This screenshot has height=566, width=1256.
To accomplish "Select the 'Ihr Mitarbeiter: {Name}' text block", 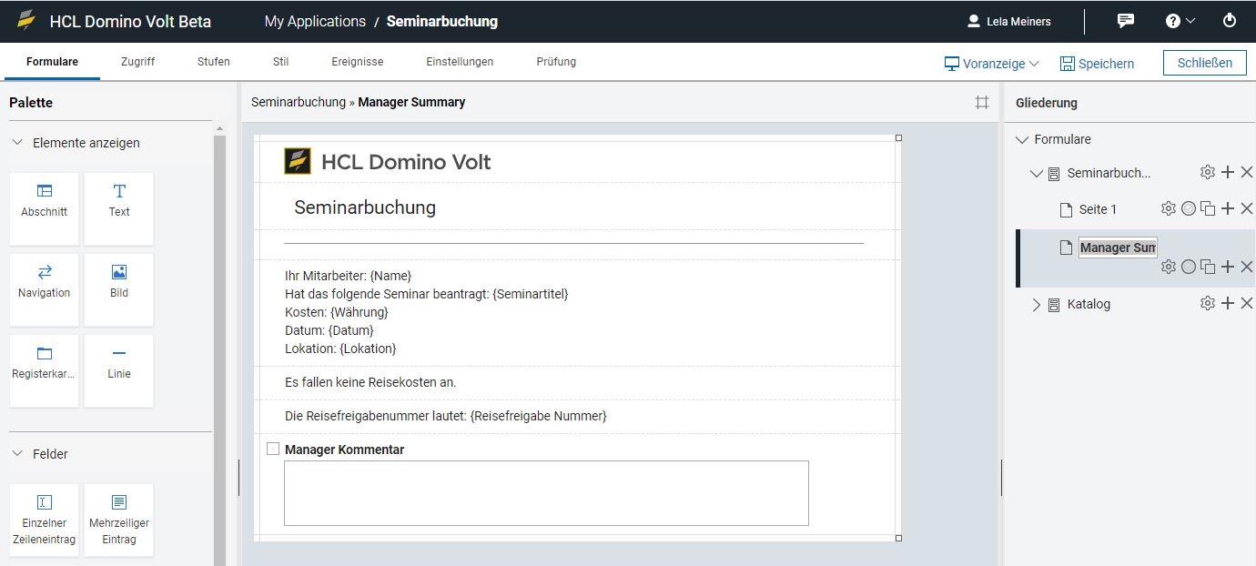I will (427, 312).
